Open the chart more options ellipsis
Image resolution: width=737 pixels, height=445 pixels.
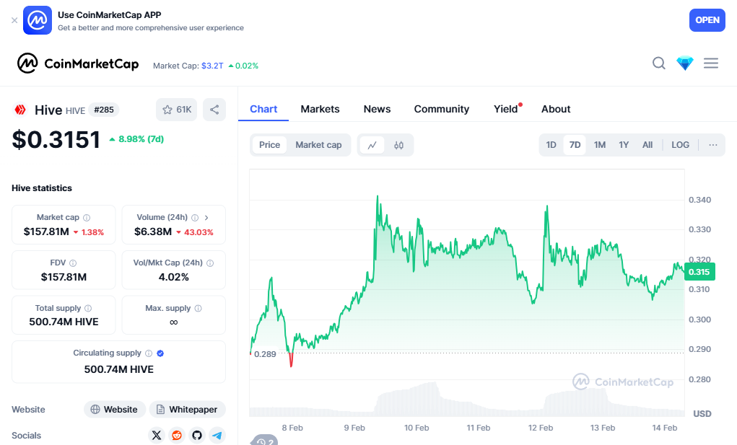(x=713, y=145)
